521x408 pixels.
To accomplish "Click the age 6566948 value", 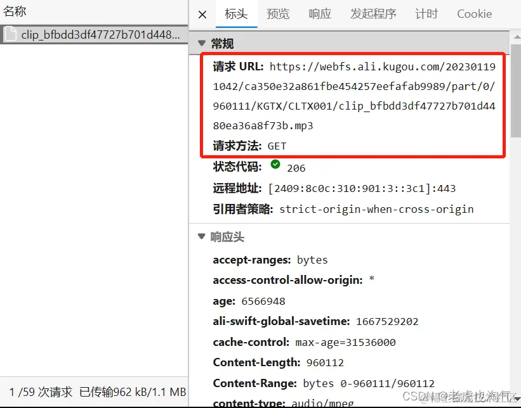I will (x=263, y=301).
